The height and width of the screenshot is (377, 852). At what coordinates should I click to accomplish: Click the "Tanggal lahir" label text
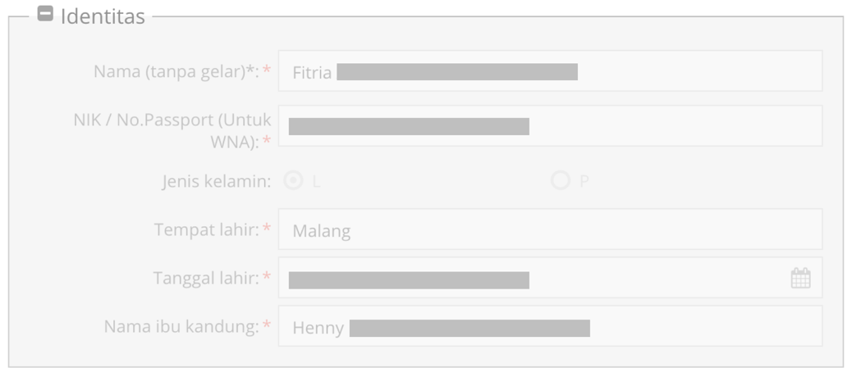tap(206, 279)
